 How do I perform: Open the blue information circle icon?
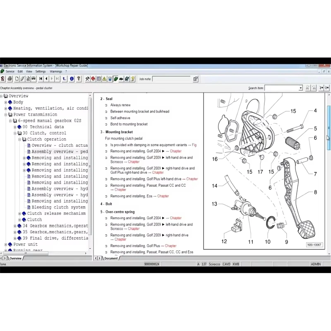(72, 79)
